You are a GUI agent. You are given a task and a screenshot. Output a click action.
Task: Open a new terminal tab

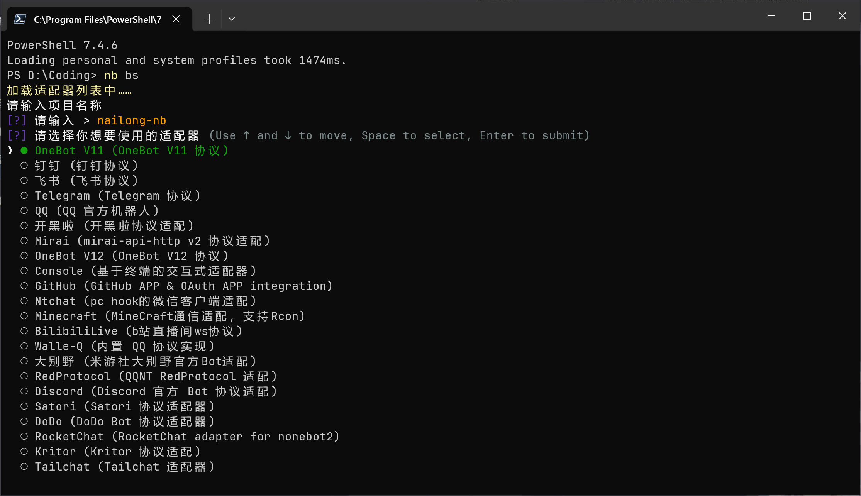pos(209,19)
